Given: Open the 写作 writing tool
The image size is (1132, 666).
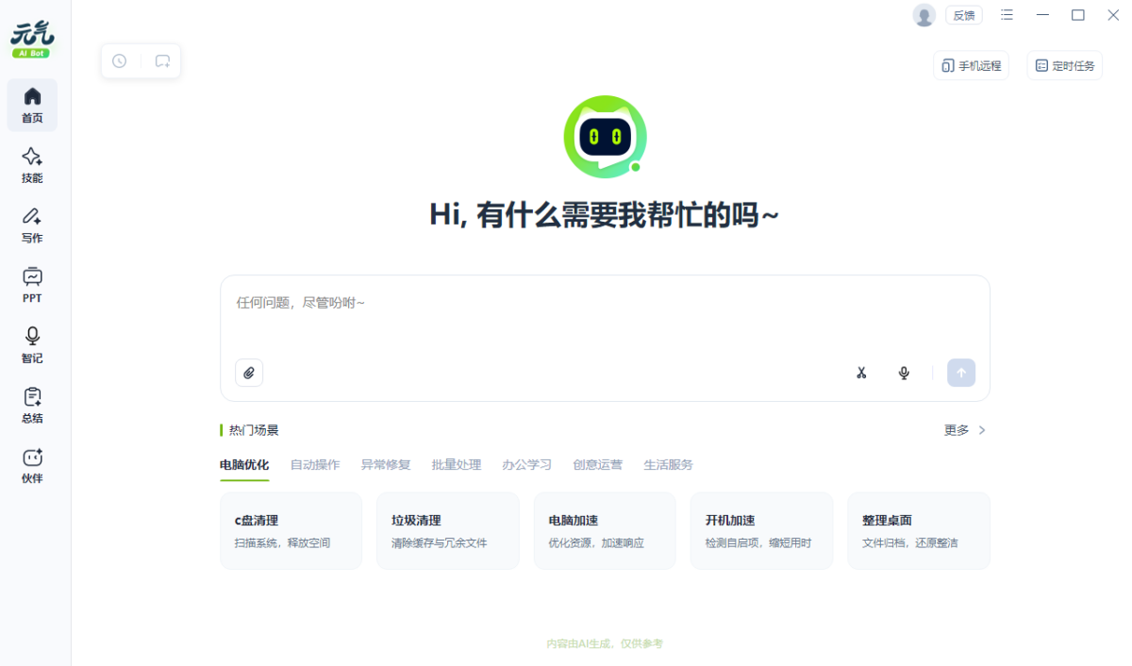Looking at the screenshot, I should pyautogui.click(x=32, y=225).
